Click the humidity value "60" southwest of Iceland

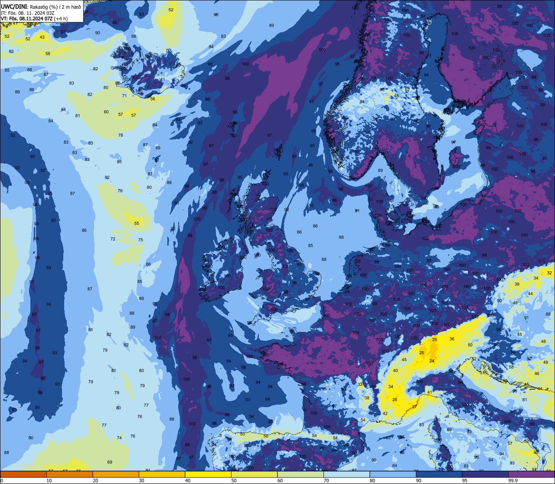pyautogui.click(x=106, y=112)
